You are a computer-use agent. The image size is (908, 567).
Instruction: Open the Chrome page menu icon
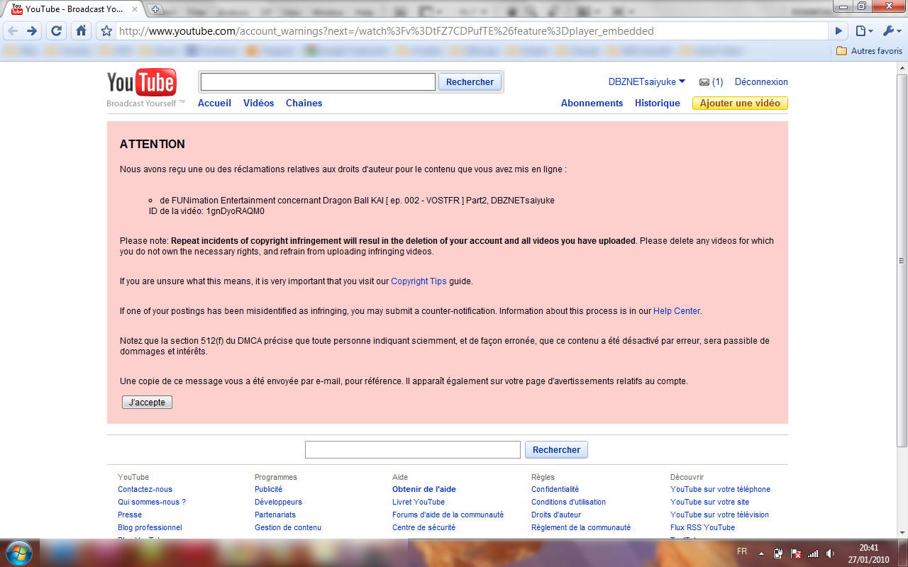tap(863, 31)
